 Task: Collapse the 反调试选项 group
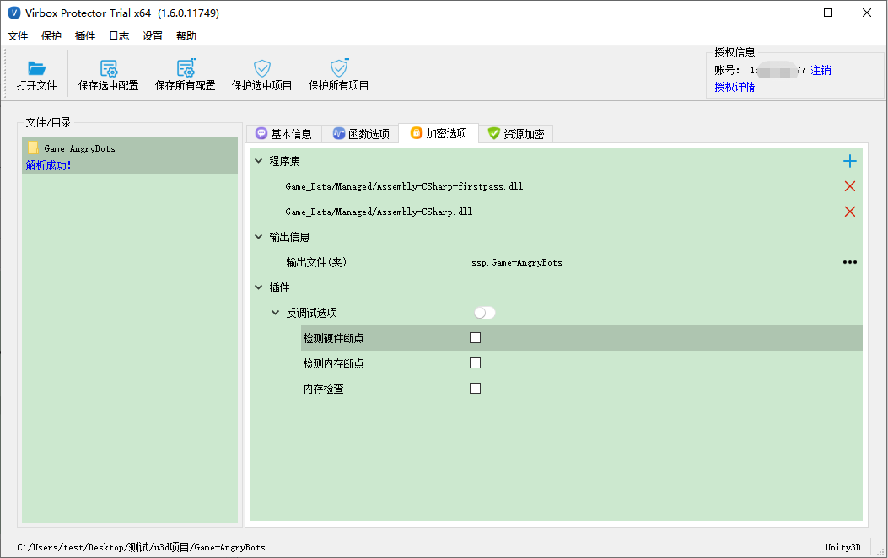pos(275,313)
